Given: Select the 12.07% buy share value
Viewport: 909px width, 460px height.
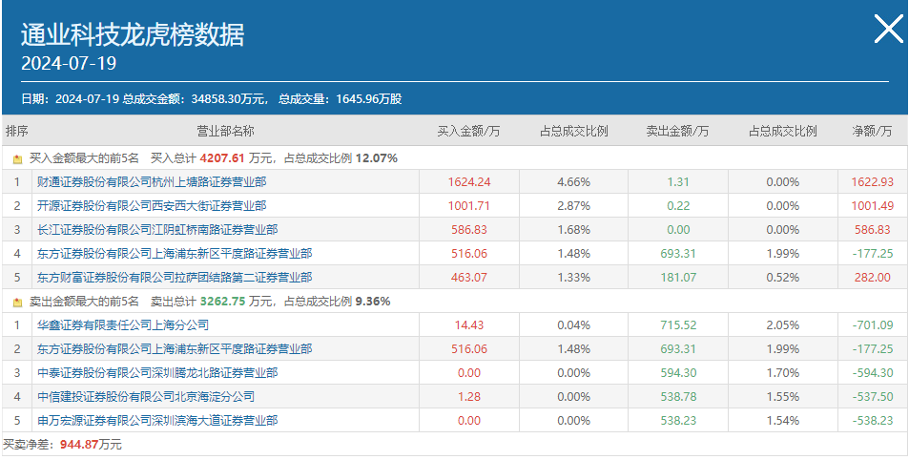Looking at the screenshot, I should [x=376, y=157].
